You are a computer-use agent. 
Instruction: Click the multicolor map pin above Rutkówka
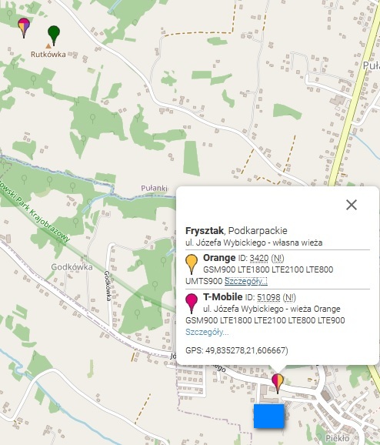(x=24, y=28)
